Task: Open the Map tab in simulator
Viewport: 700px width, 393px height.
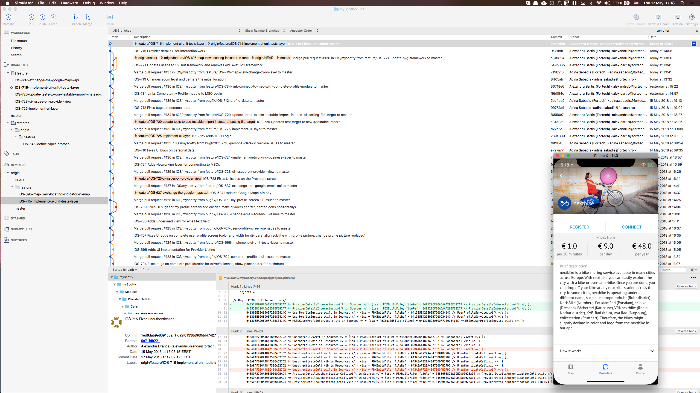Action: coord(571,369)
